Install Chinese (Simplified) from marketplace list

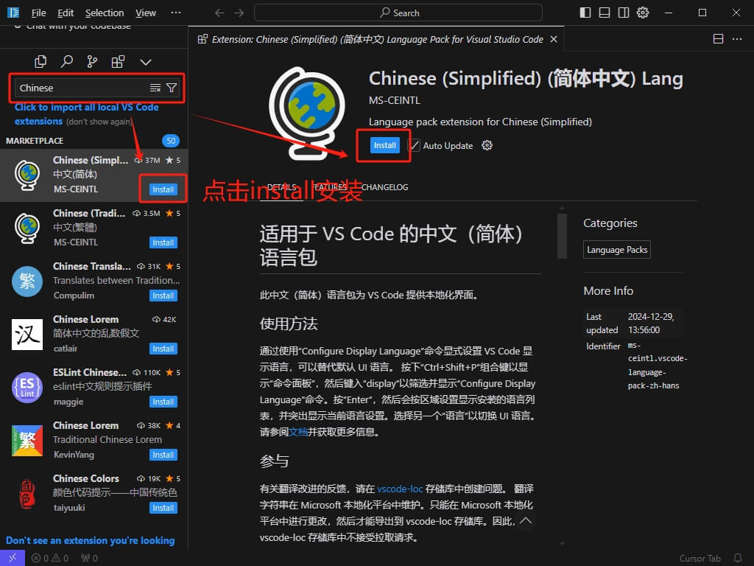(x=163, y=189)
